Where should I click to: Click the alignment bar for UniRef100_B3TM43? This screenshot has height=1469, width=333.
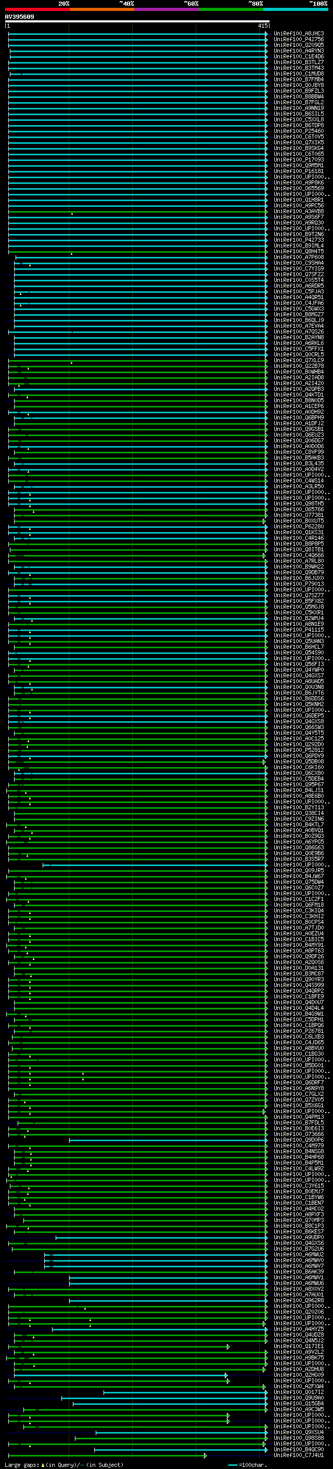pyautogui.click(x=138, y=68)
